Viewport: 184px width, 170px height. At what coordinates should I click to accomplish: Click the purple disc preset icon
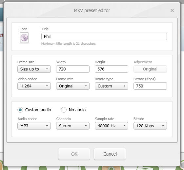pos(24,38)
